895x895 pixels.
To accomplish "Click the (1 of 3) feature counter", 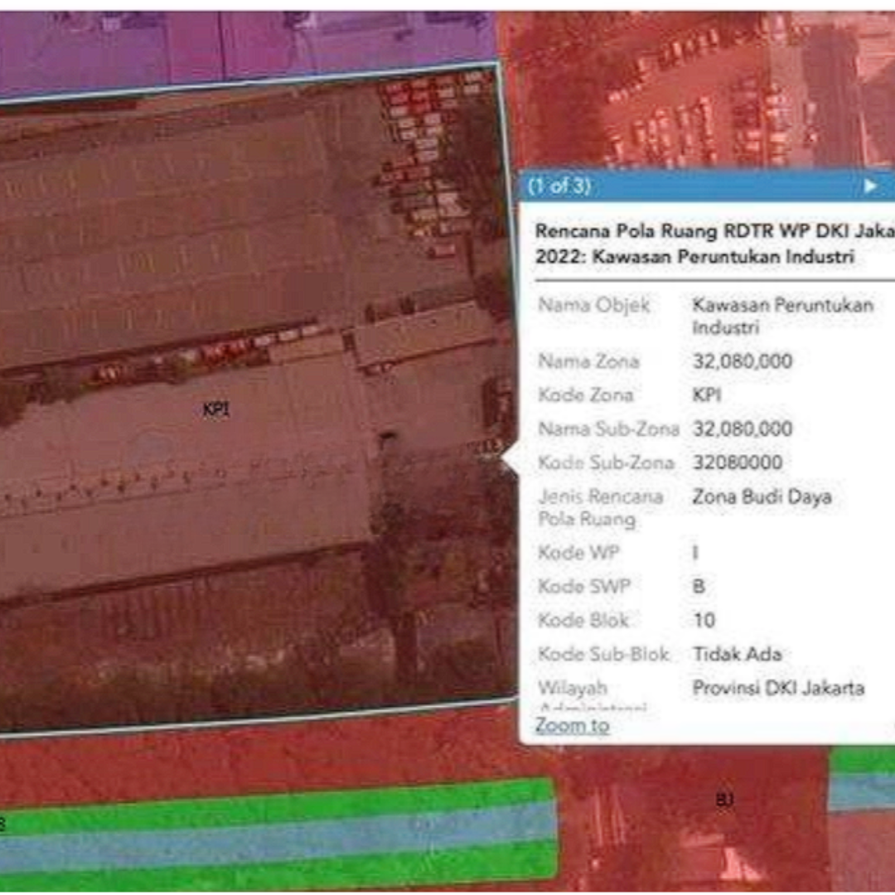I will click(559, 186).
